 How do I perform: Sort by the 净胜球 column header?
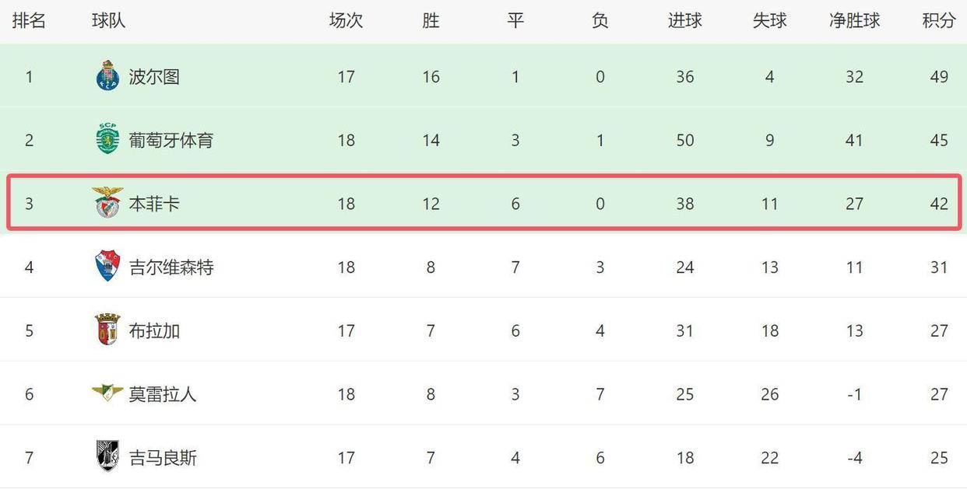(854, 21)
